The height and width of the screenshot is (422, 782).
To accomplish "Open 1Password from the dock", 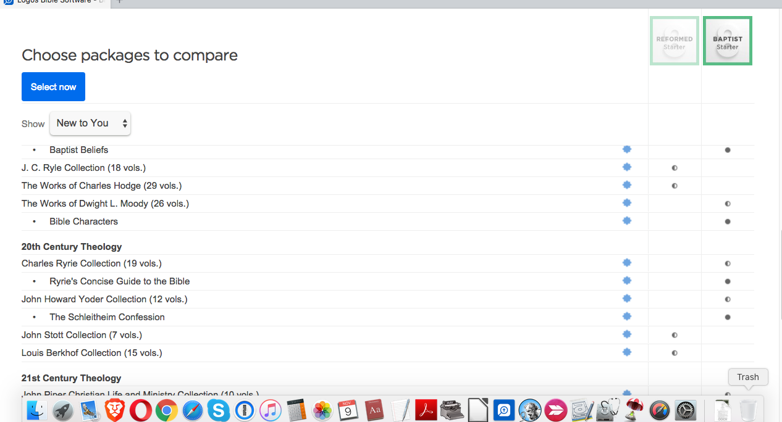I will 245,410.
